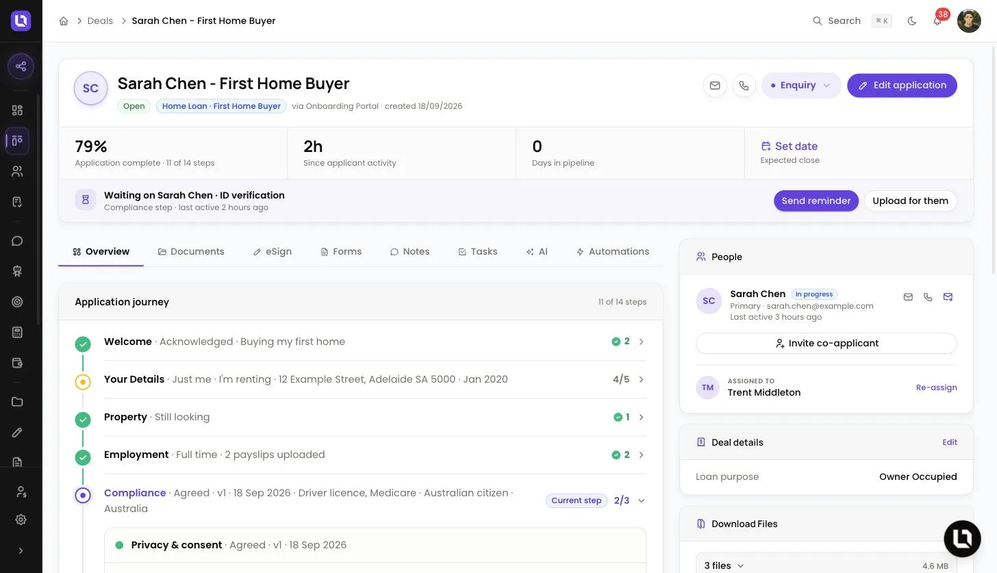Viewport: 997px width, 573px height.
Task: Open the dashboard grid icon in sidebar
Action: (x=18, y=110)
